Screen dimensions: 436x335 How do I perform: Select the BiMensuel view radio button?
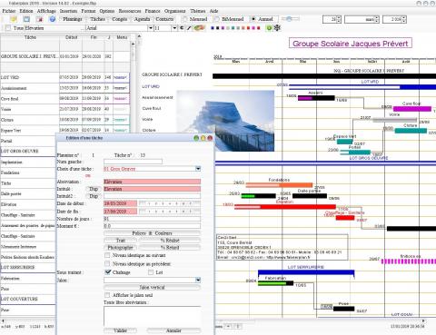point(217,19)
